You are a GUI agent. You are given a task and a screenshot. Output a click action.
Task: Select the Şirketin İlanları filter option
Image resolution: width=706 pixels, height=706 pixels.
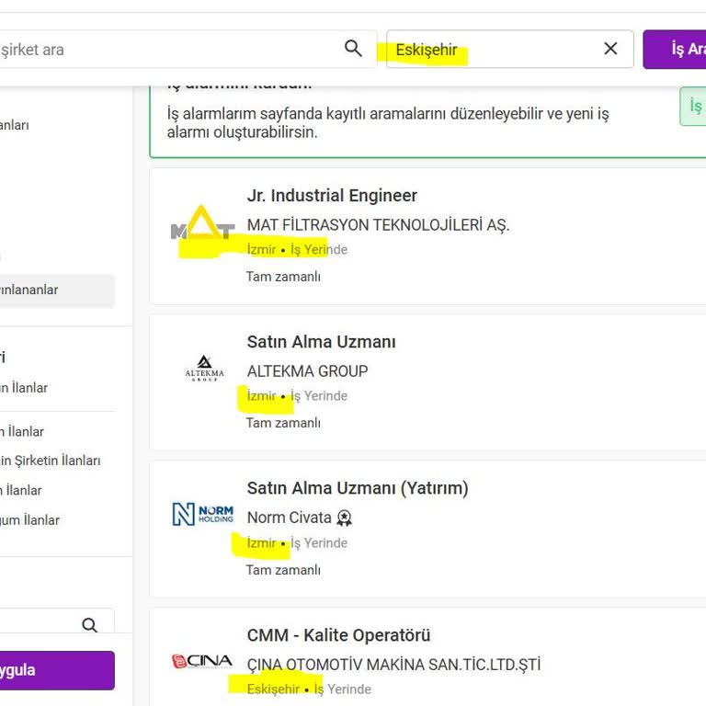point(51,461)
